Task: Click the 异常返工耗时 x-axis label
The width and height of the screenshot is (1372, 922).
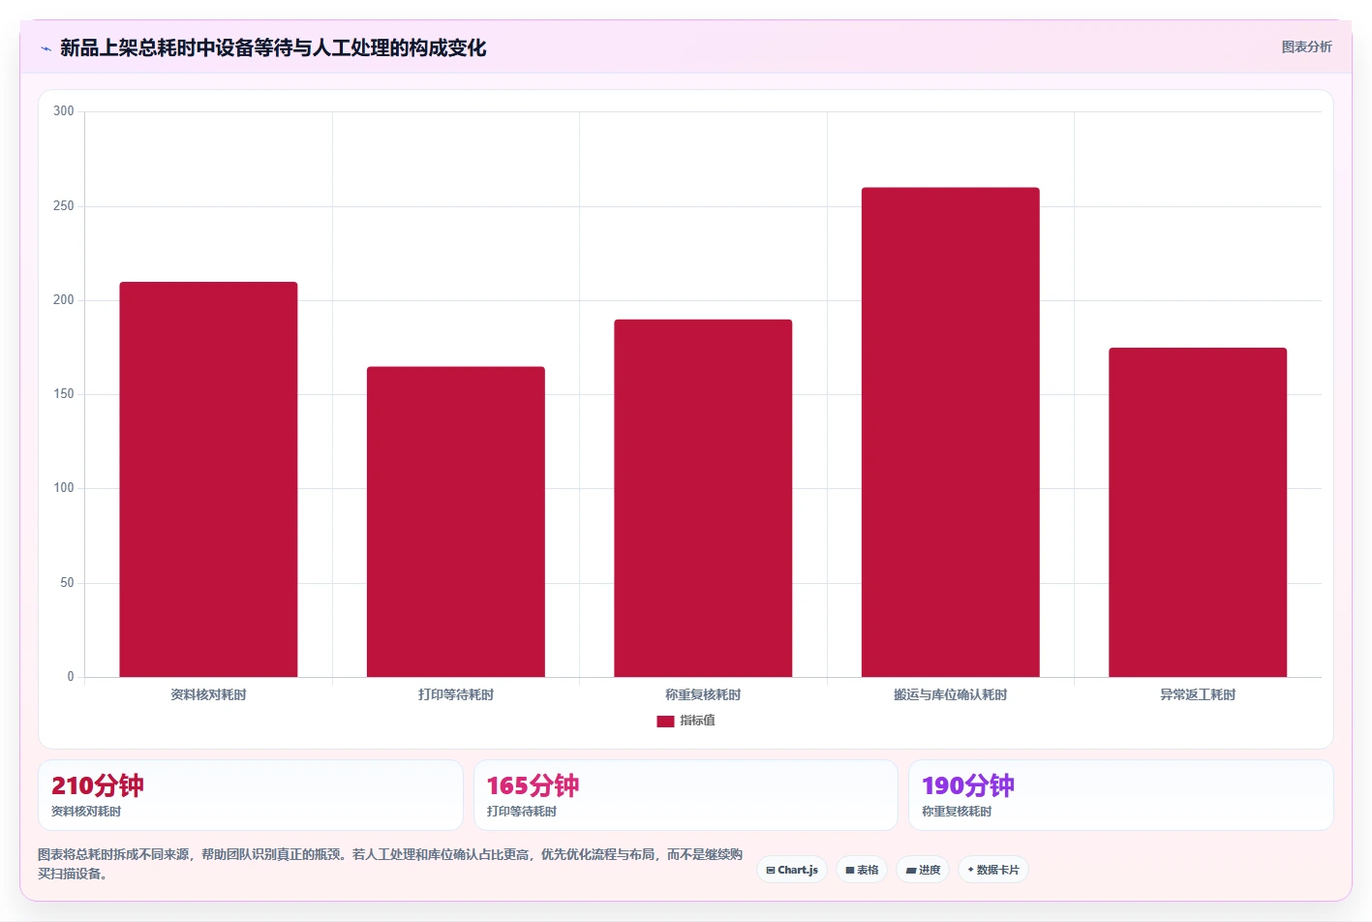Action: point(1198,694)
